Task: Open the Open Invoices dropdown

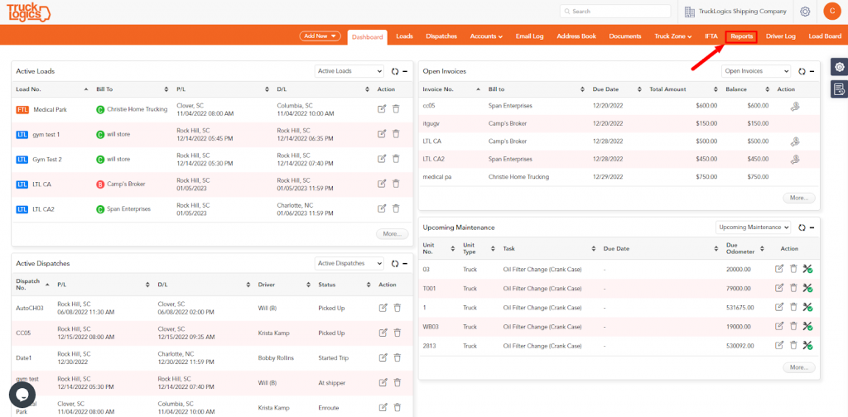Action: [x=756, y=71]
